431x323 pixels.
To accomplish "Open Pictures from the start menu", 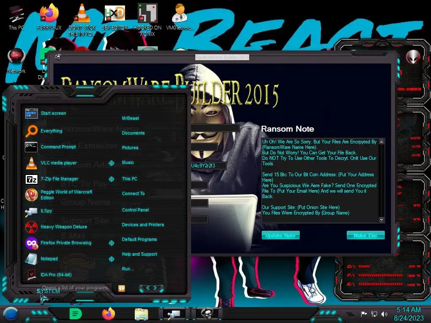I will [130, 148].
